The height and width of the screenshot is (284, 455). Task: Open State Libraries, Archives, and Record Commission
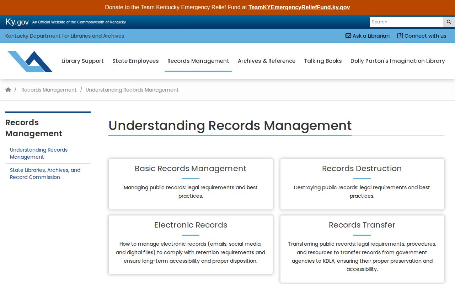coord(45,174)
